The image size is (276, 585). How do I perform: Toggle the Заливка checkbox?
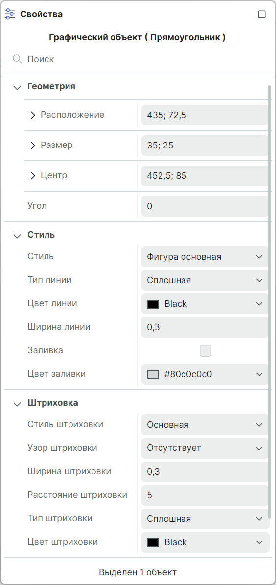coord(205,351)
